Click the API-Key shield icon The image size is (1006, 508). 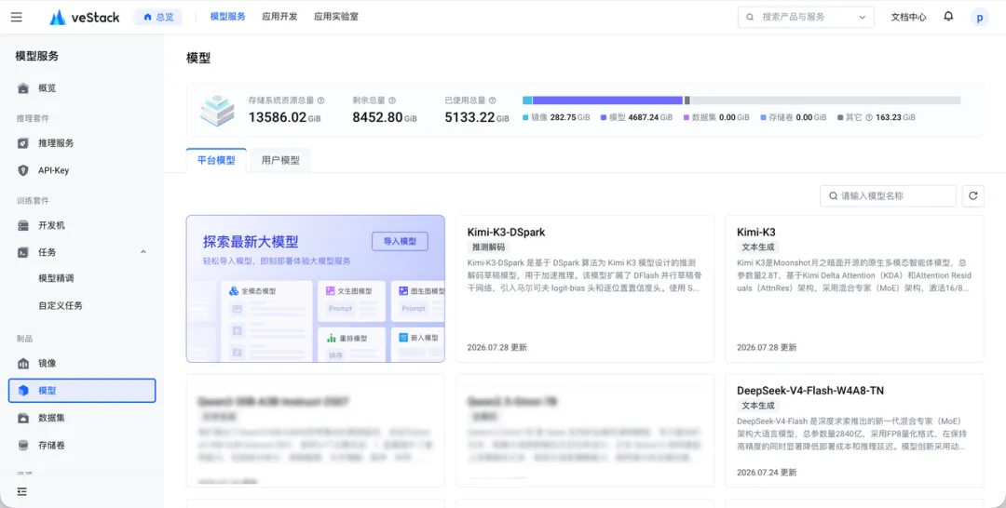pyautogui.click(x=23, y=170)
